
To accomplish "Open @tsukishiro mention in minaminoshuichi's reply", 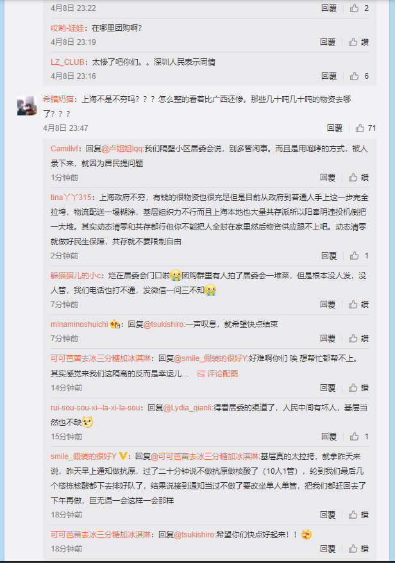I will (x=164, y=324).
